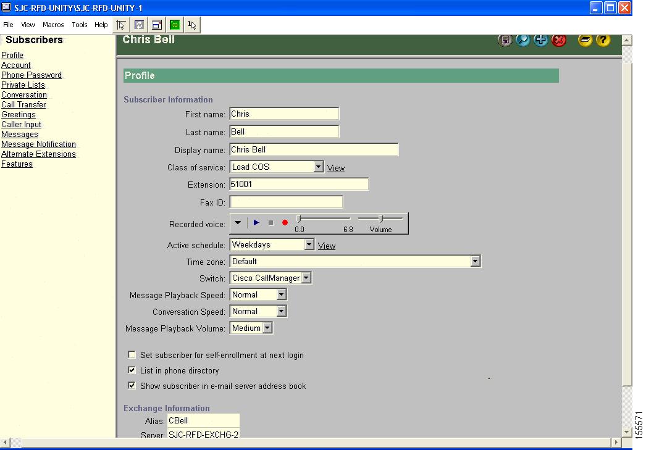This screenshot has height=450, width=646.
Task: Uncheck List in phone directory
Action: click(132, 370)
